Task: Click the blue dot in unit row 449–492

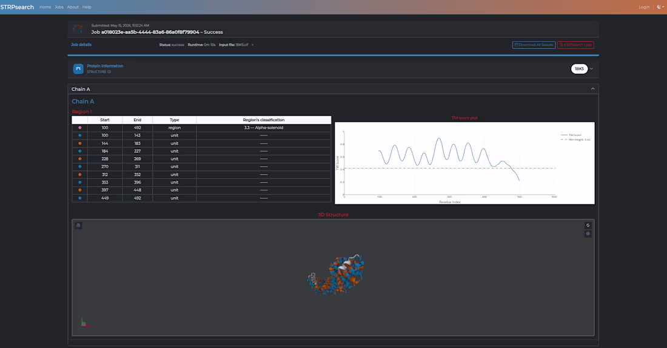Action: [x=79, y=198]
